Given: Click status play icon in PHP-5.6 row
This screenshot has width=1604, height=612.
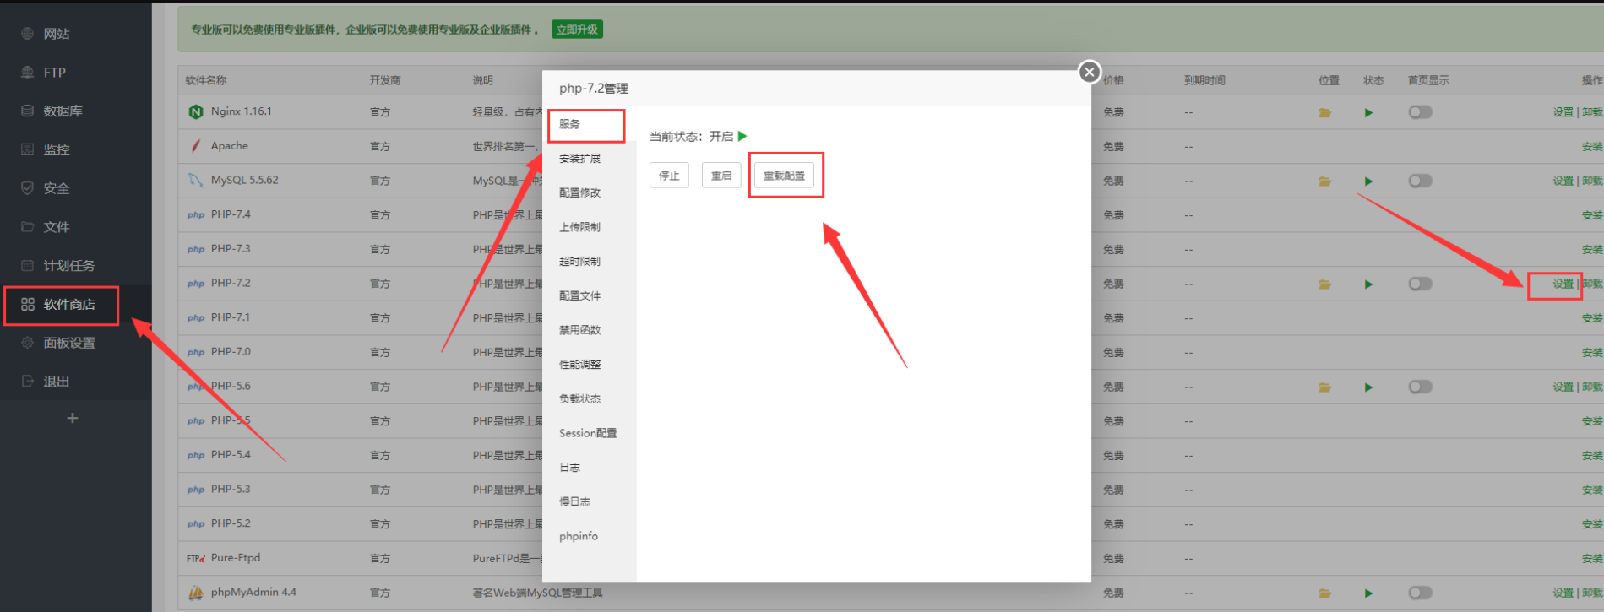Looking at the screenshot, I should click(x=1368, y=387).
